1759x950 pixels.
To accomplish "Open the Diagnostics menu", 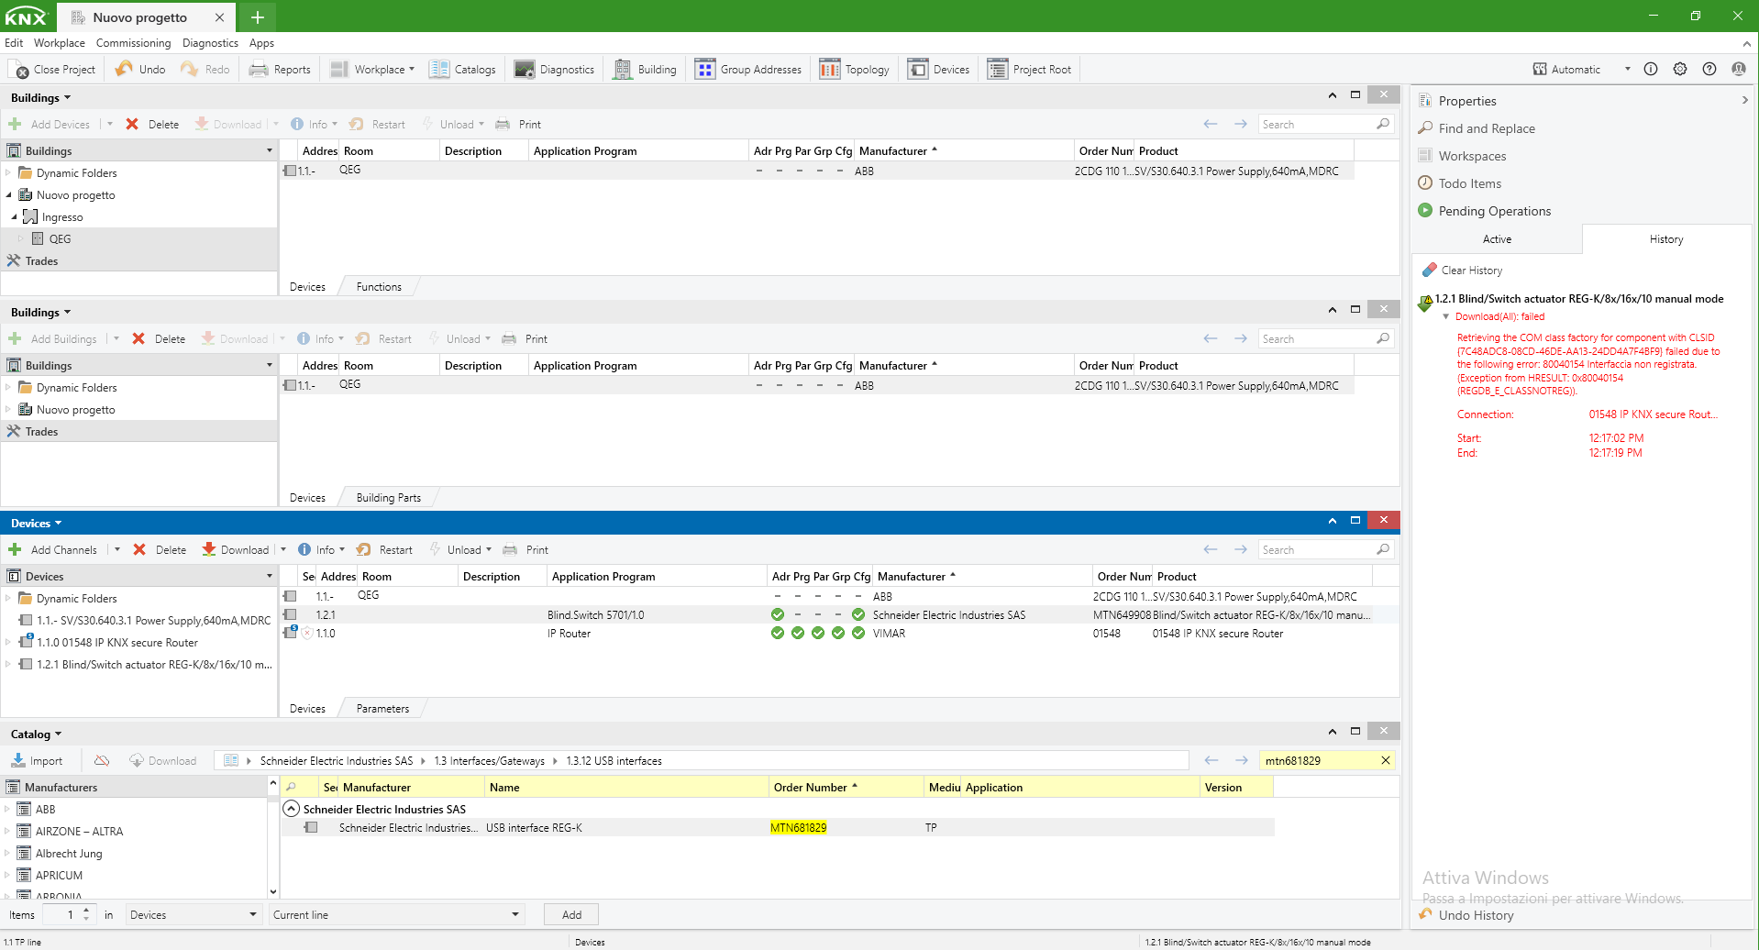I will [x=210, y=43].
